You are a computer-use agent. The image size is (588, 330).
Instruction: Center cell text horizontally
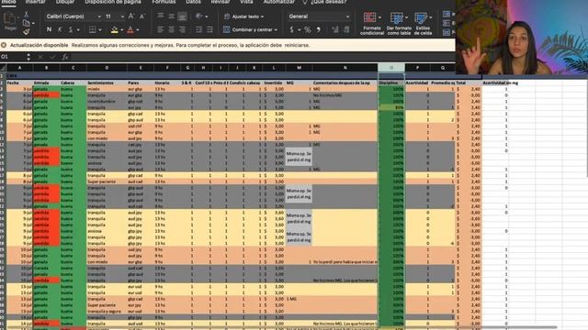[172, 29]
